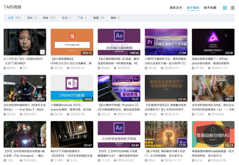Open Iron Man 3 no-effects thumbnail 03:05

tap(25, 88)
